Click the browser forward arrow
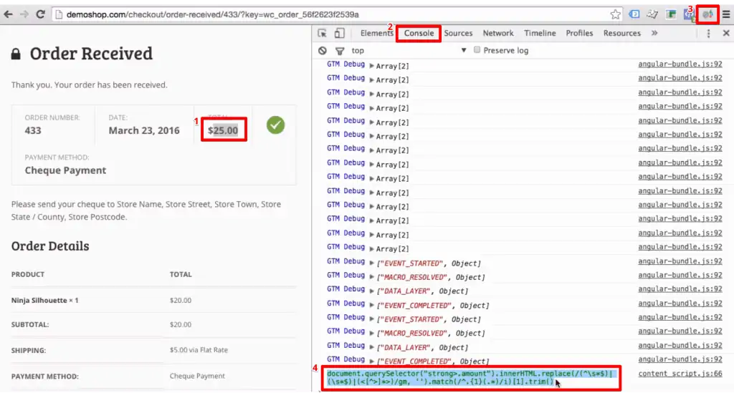The image size is (734, 393). click(24, 14)
